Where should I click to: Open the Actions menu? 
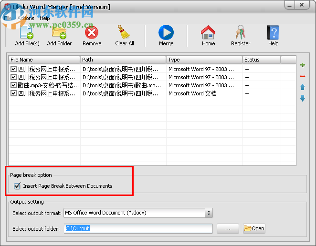26,18
